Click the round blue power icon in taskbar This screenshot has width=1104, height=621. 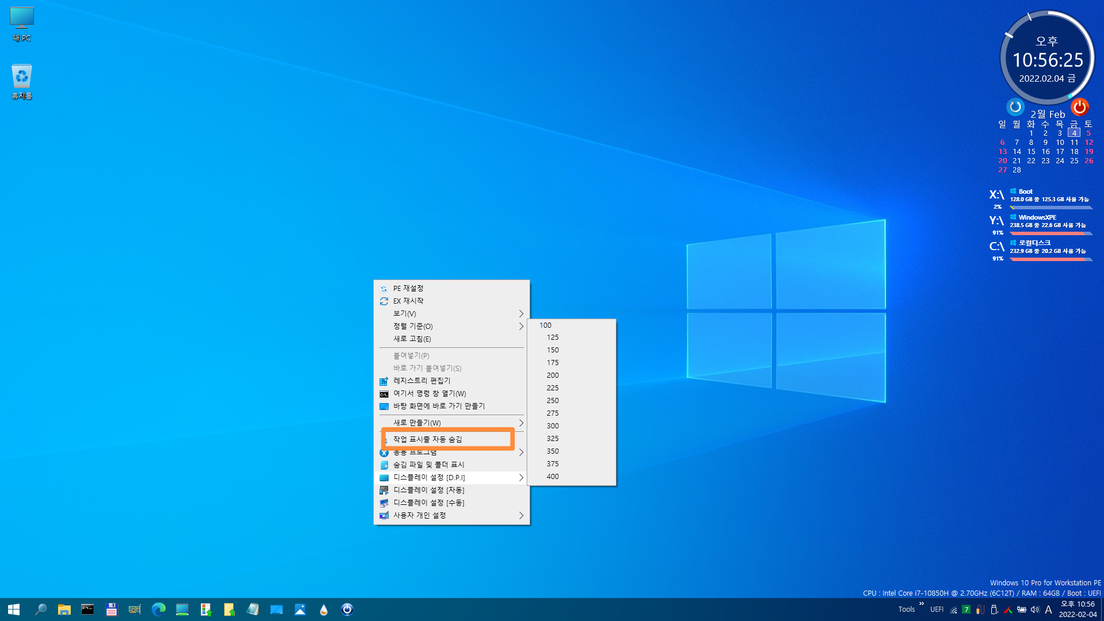[x=347, y=609]
